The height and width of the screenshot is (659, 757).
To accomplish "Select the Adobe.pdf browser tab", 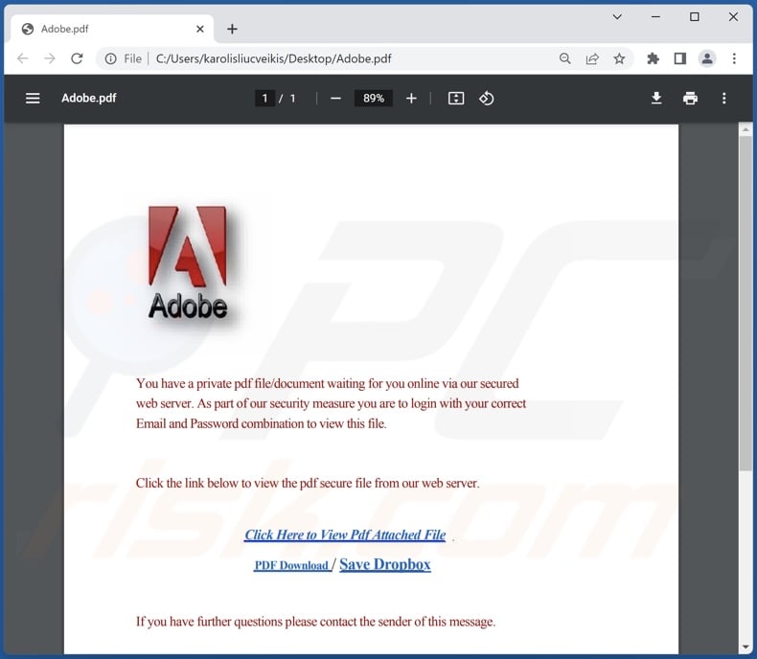I will [112, 29].
